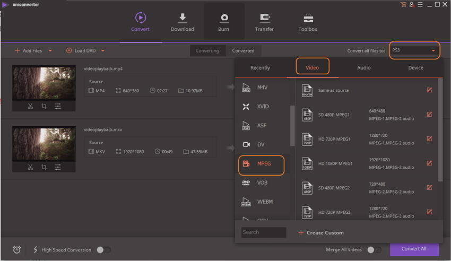
Task: Select the M4V format
Action: click(x=263, y=87)
